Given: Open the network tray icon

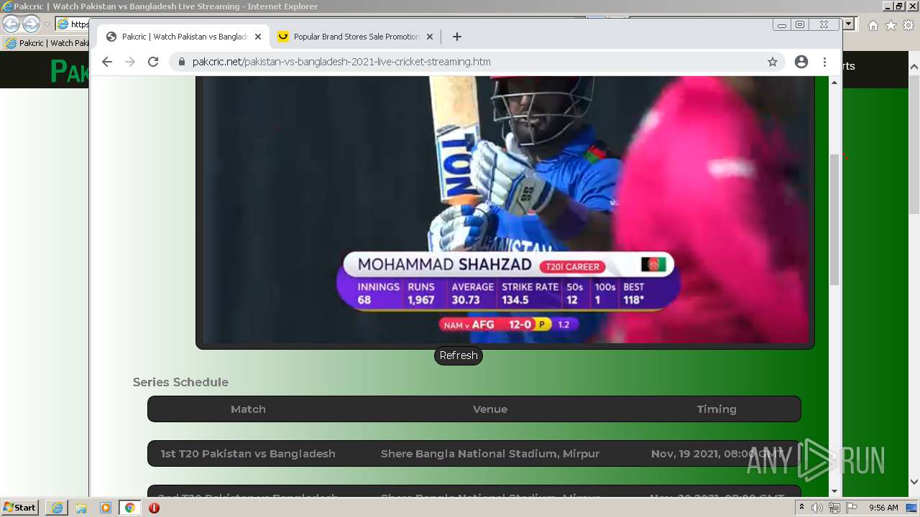Looking at the screenshot, I should tap(834, 508).
